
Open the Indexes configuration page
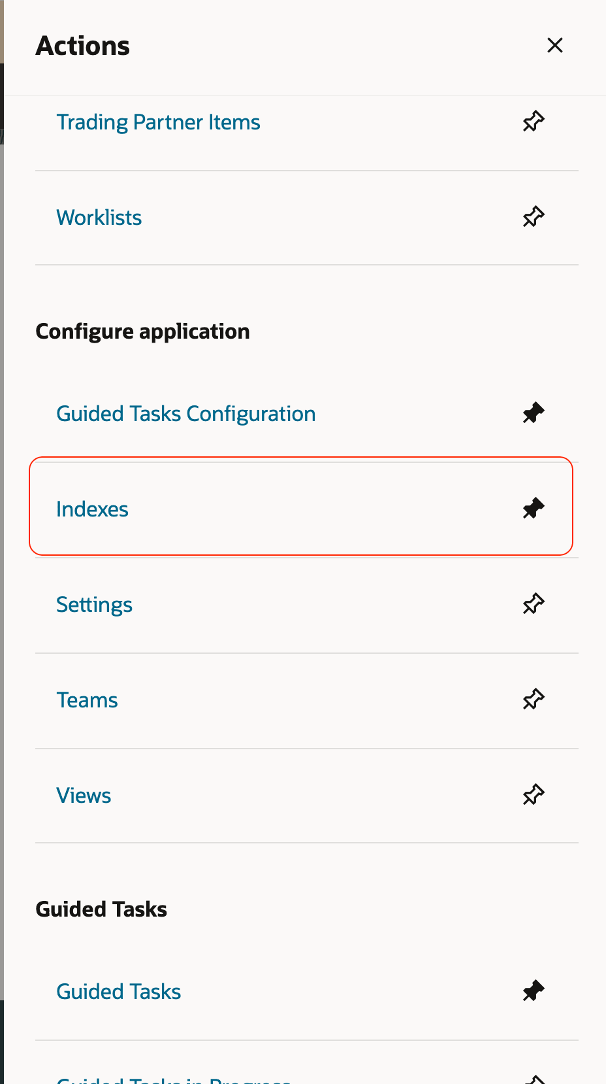coord(92,509)
